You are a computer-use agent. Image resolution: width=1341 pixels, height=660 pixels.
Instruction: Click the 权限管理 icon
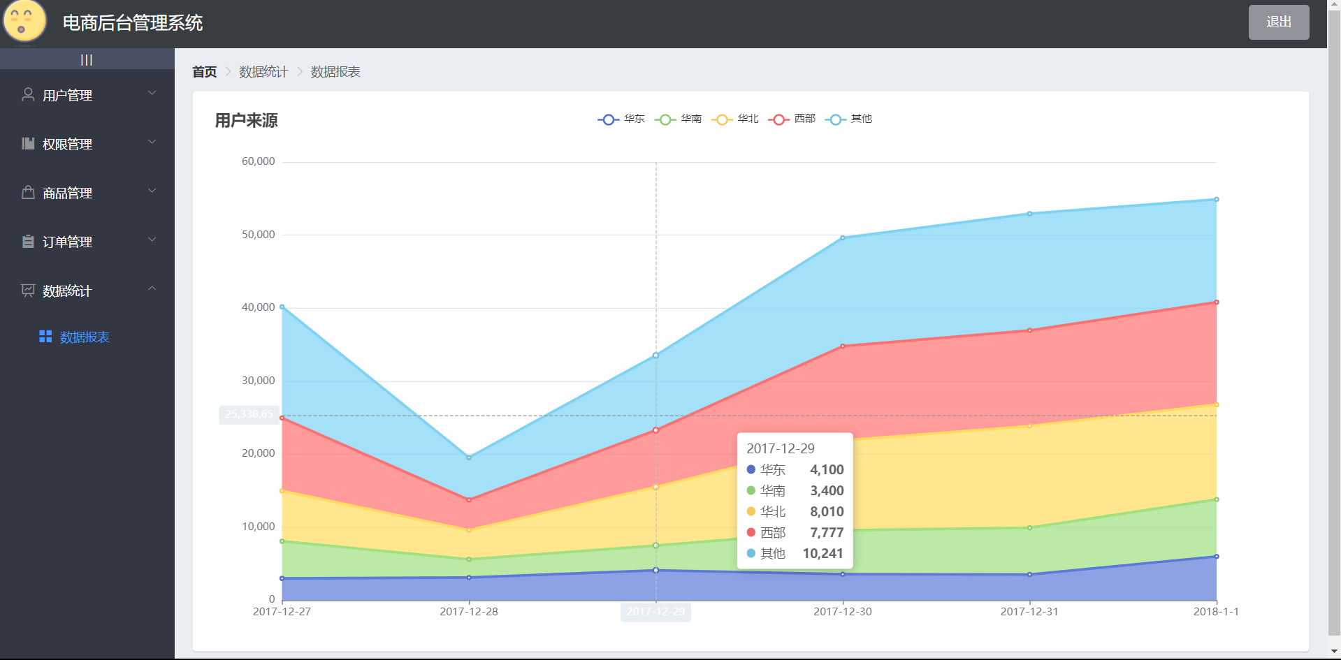[x=28, y=143]
